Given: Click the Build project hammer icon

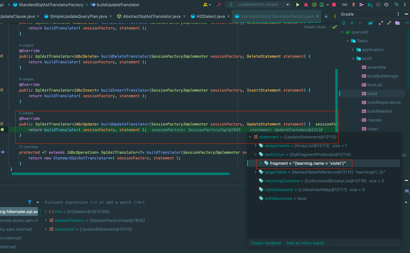Looking at the screenshot, I should 219,5.
